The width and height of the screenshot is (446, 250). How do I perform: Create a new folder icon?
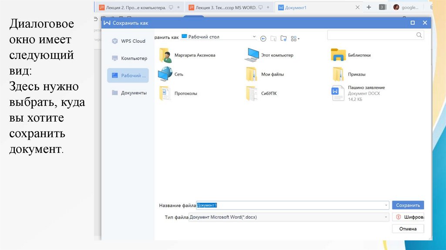pyautogui.click(x=284, y=38)
